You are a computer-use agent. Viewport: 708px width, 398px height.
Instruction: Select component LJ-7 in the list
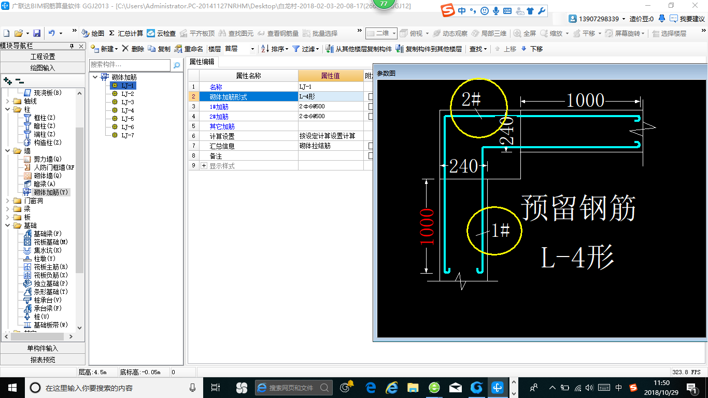click(x=128, y=135)
